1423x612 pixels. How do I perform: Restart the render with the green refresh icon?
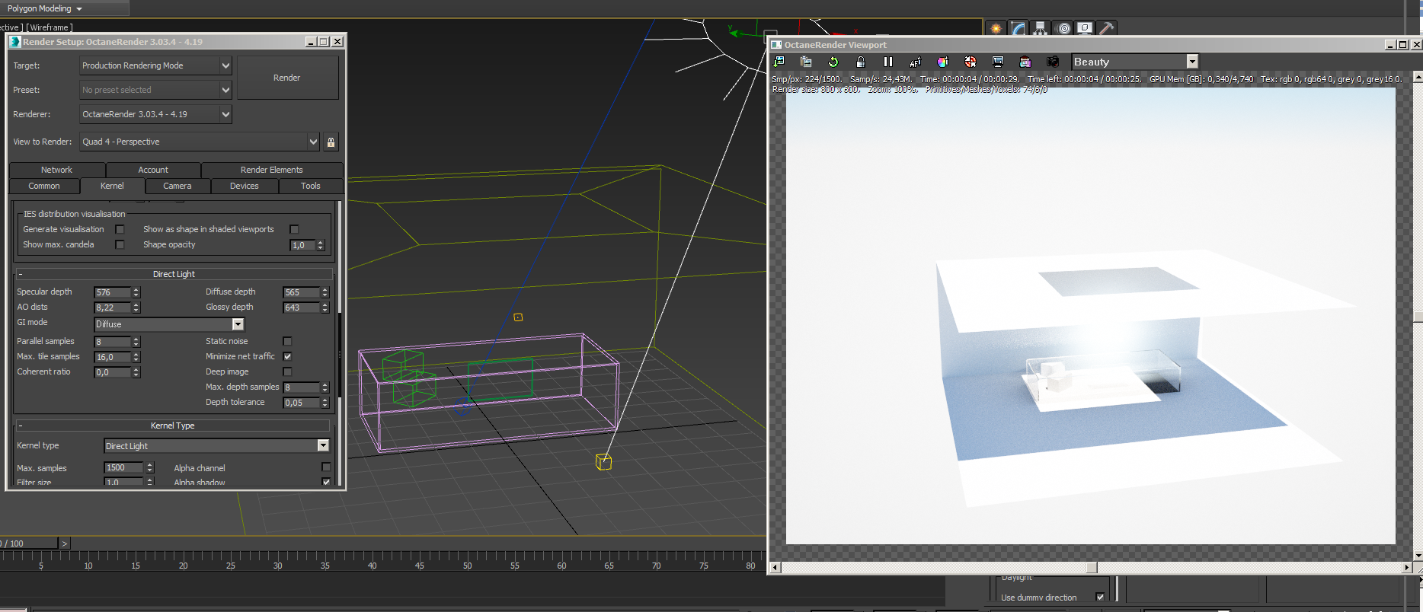click(833, 62)
